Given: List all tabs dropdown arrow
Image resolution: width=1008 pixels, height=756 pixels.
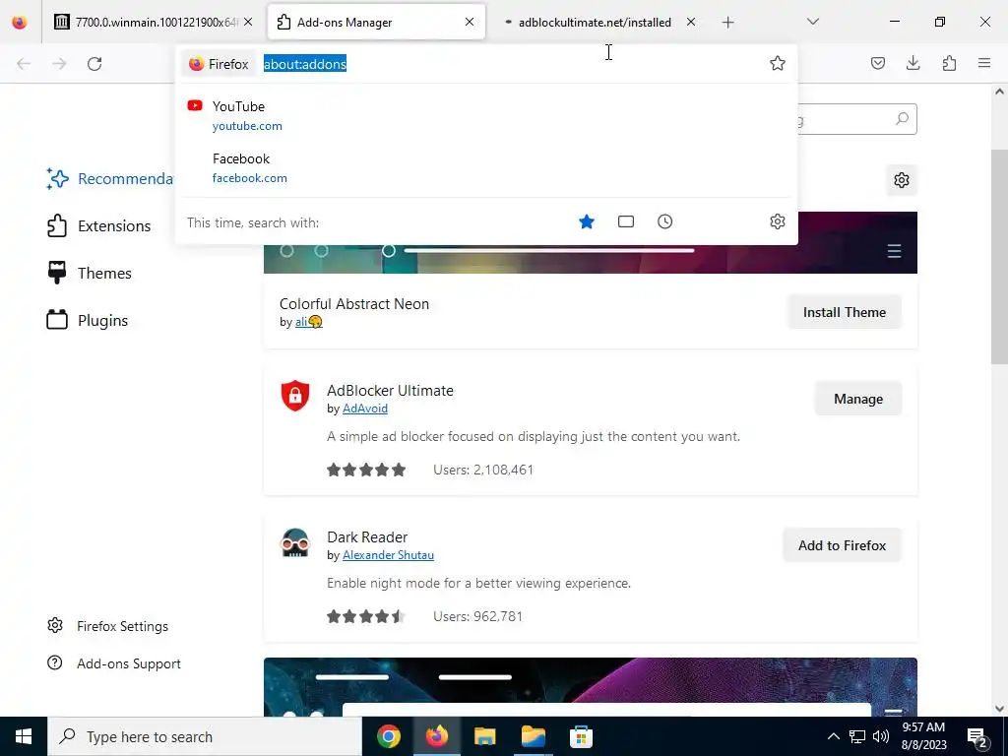Looking at the screenshot, I should [x=812, y=22].
